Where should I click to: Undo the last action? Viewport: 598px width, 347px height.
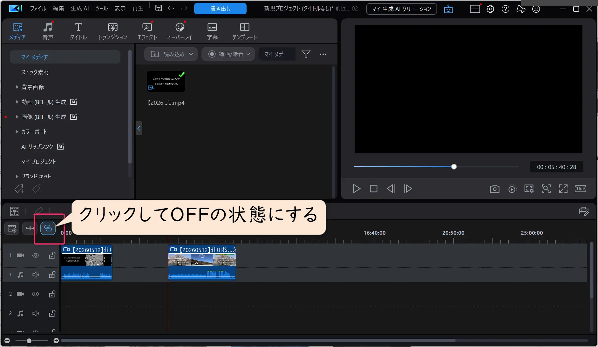point(171,8)
